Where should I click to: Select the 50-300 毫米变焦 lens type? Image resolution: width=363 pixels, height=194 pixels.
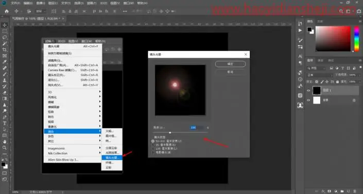tap(153, 141)
